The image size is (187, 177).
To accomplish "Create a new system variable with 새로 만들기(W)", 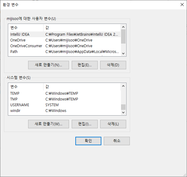I will pos(48,124).
